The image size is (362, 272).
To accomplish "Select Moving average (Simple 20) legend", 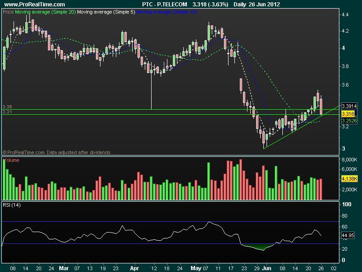I will 45,12.
